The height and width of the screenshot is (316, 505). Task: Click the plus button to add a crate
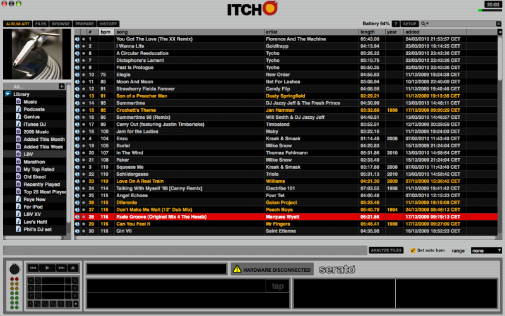coord(61,86)
